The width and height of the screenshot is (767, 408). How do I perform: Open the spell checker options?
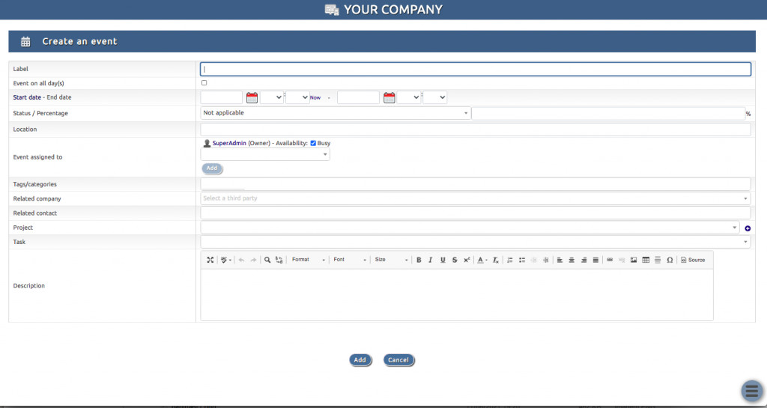225,260
